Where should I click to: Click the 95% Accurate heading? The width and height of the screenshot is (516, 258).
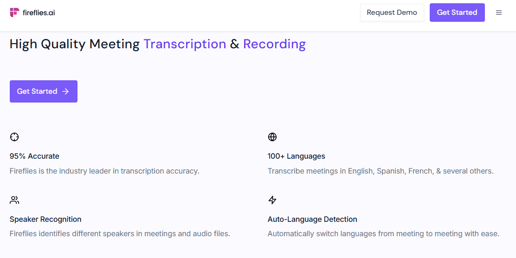[34, 156]
